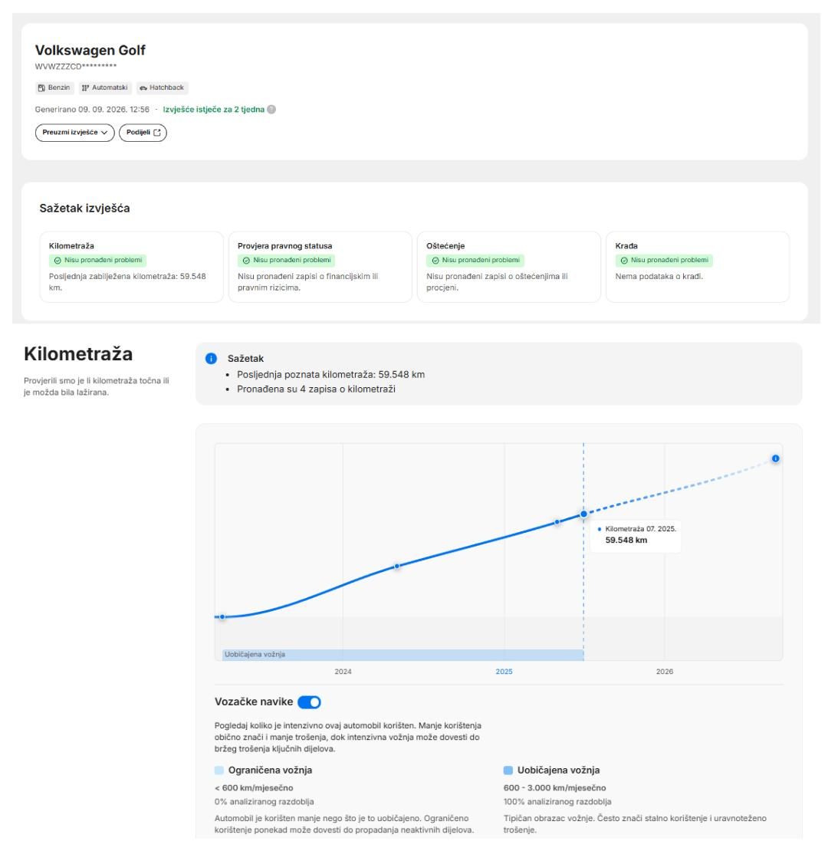Click the gearbox icon on Automatski tag
This screenshot has height=851, width=828.
click(85, 88)
